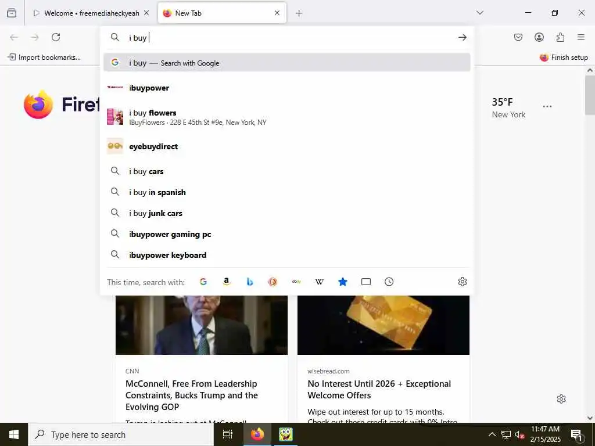
Task: List all tabs dropdown arrow
Action: tap(480, 13)
